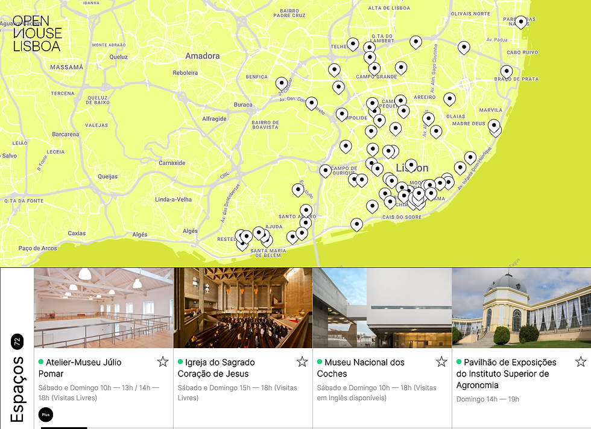The height and width of the screenshot is (429, 591).
Task: View the Atelier-Museu Júlio Pomar interior photo
Action: [x=104, y=308]
